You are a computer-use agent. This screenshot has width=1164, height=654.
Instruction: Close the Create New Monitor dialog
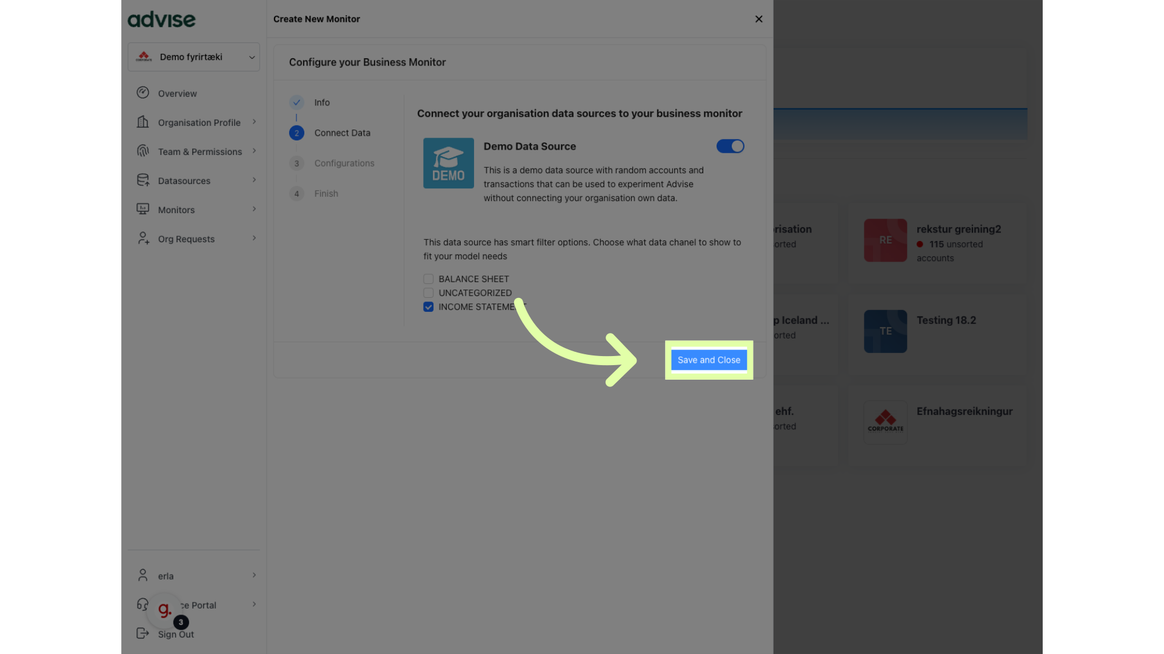pyautogui.click(x=758, y=19)
